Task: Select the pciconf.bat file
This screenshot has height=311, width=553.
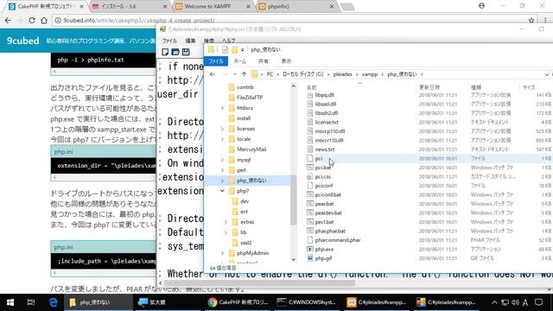Action: point(327,194)
